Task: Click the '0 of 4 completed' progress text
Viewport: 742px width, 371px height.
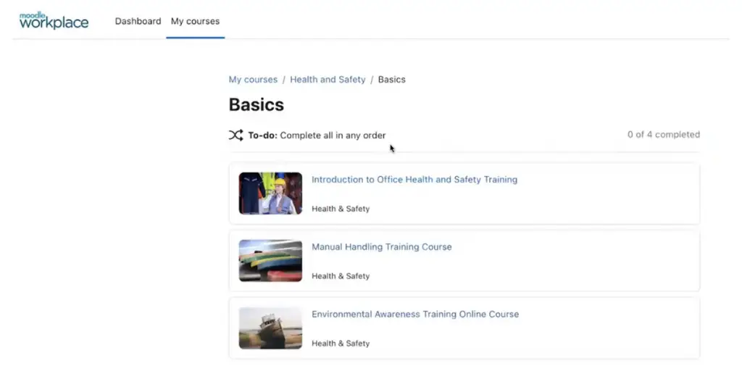Action: click(x=663, y=135)
